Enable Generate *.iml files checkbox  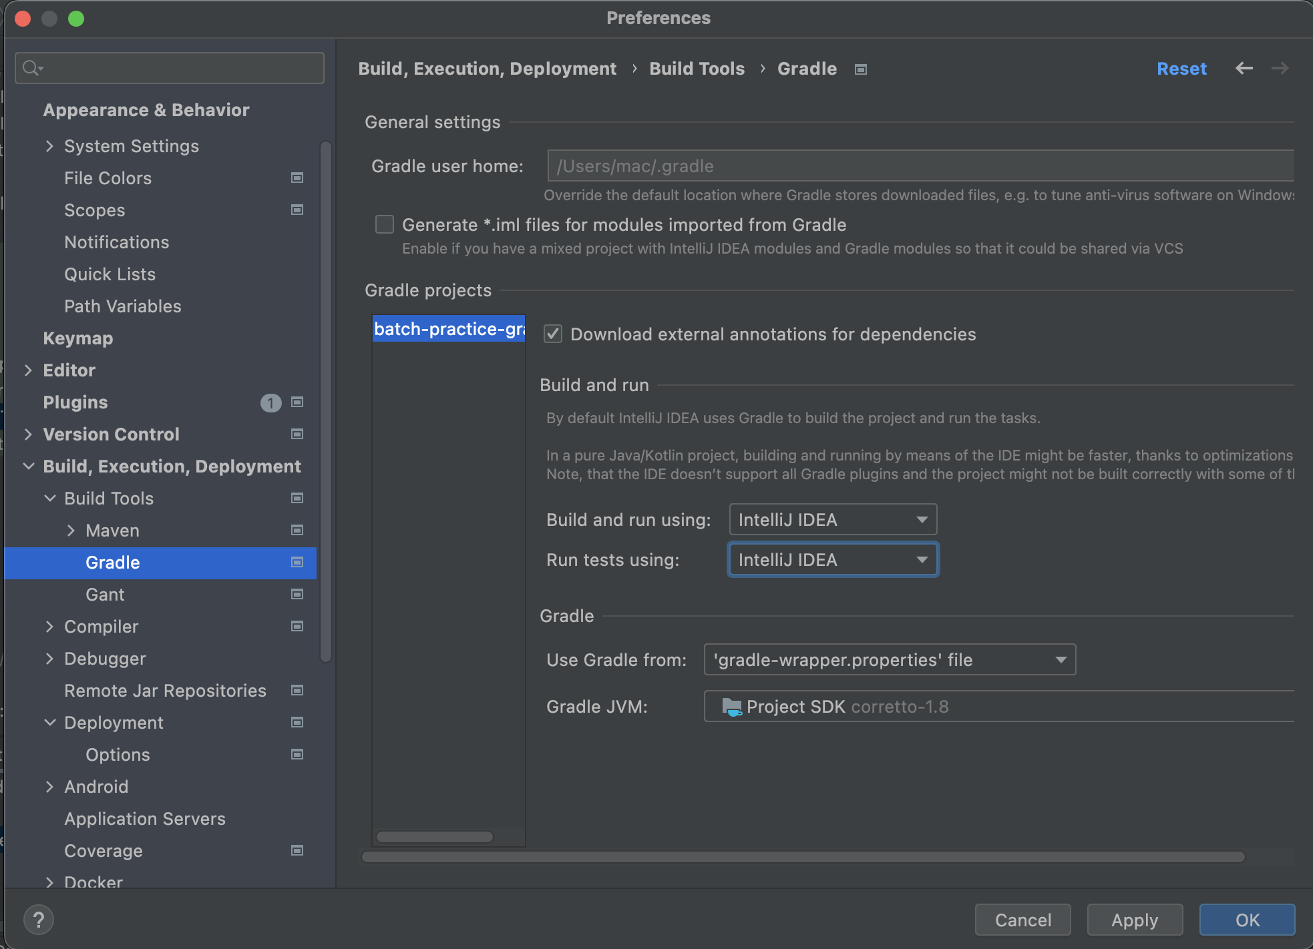click(385, 225)
